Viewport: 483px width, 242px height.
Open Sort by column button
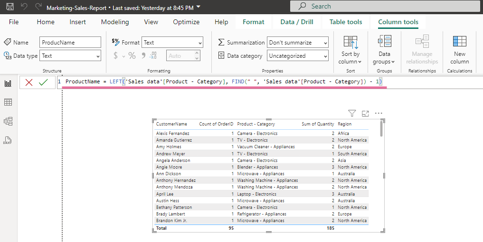[350, 49]
